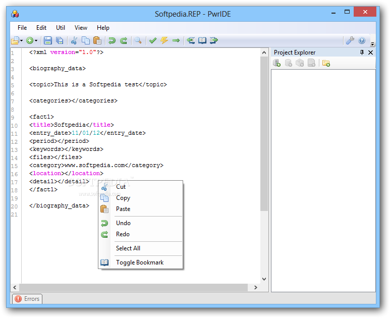Click the horizontal scroll left arrow

15,287
